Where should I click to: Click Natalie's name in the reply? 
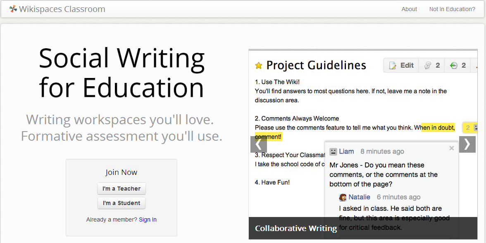click(x=359, y=197)
